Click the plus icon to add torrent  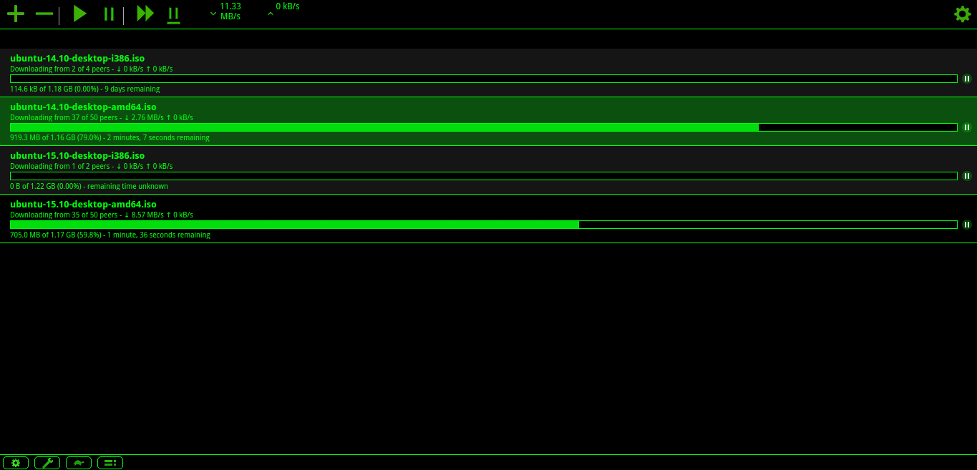point(16,14)
